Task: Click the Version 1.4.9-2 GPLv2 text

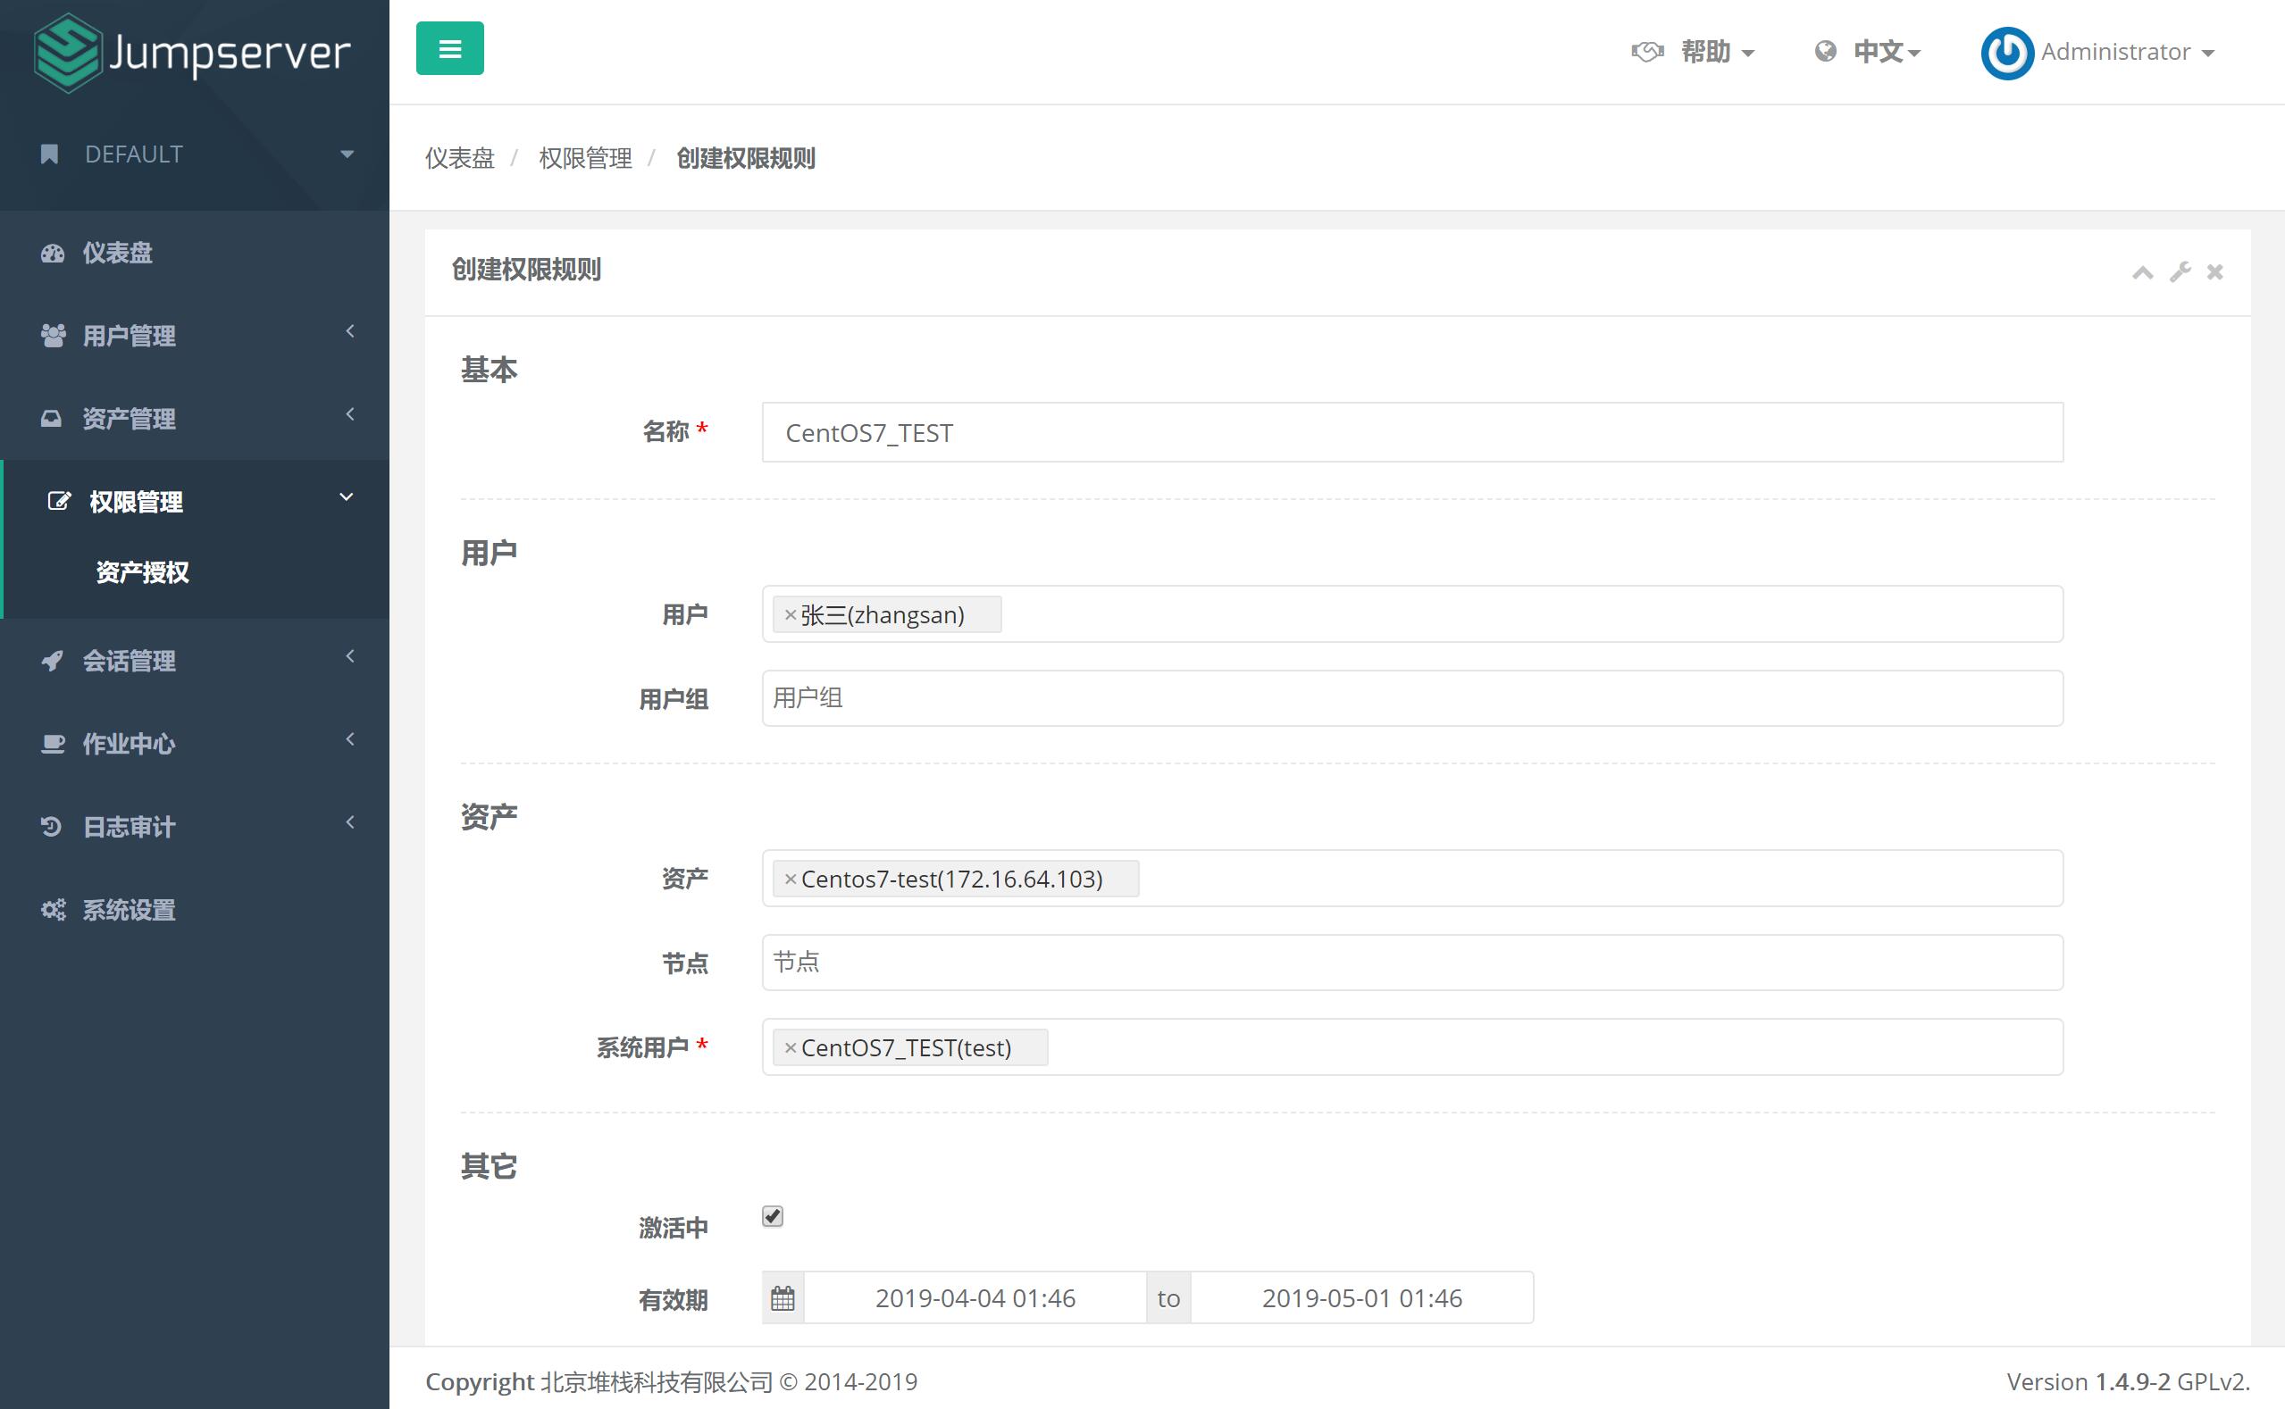Action: pos(2129,1381)
